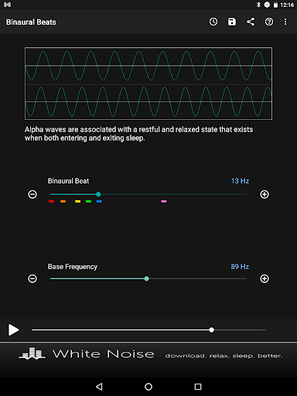Select the yellow preset marker
The height and width of the screenshot is (396, 297).
coord(77,201)
